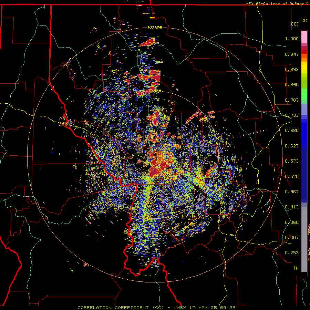Viewport: 310px width, 310px height.
Task: Click the 17 MAY 25 date in the footer
Action: [x=204, y=308]
